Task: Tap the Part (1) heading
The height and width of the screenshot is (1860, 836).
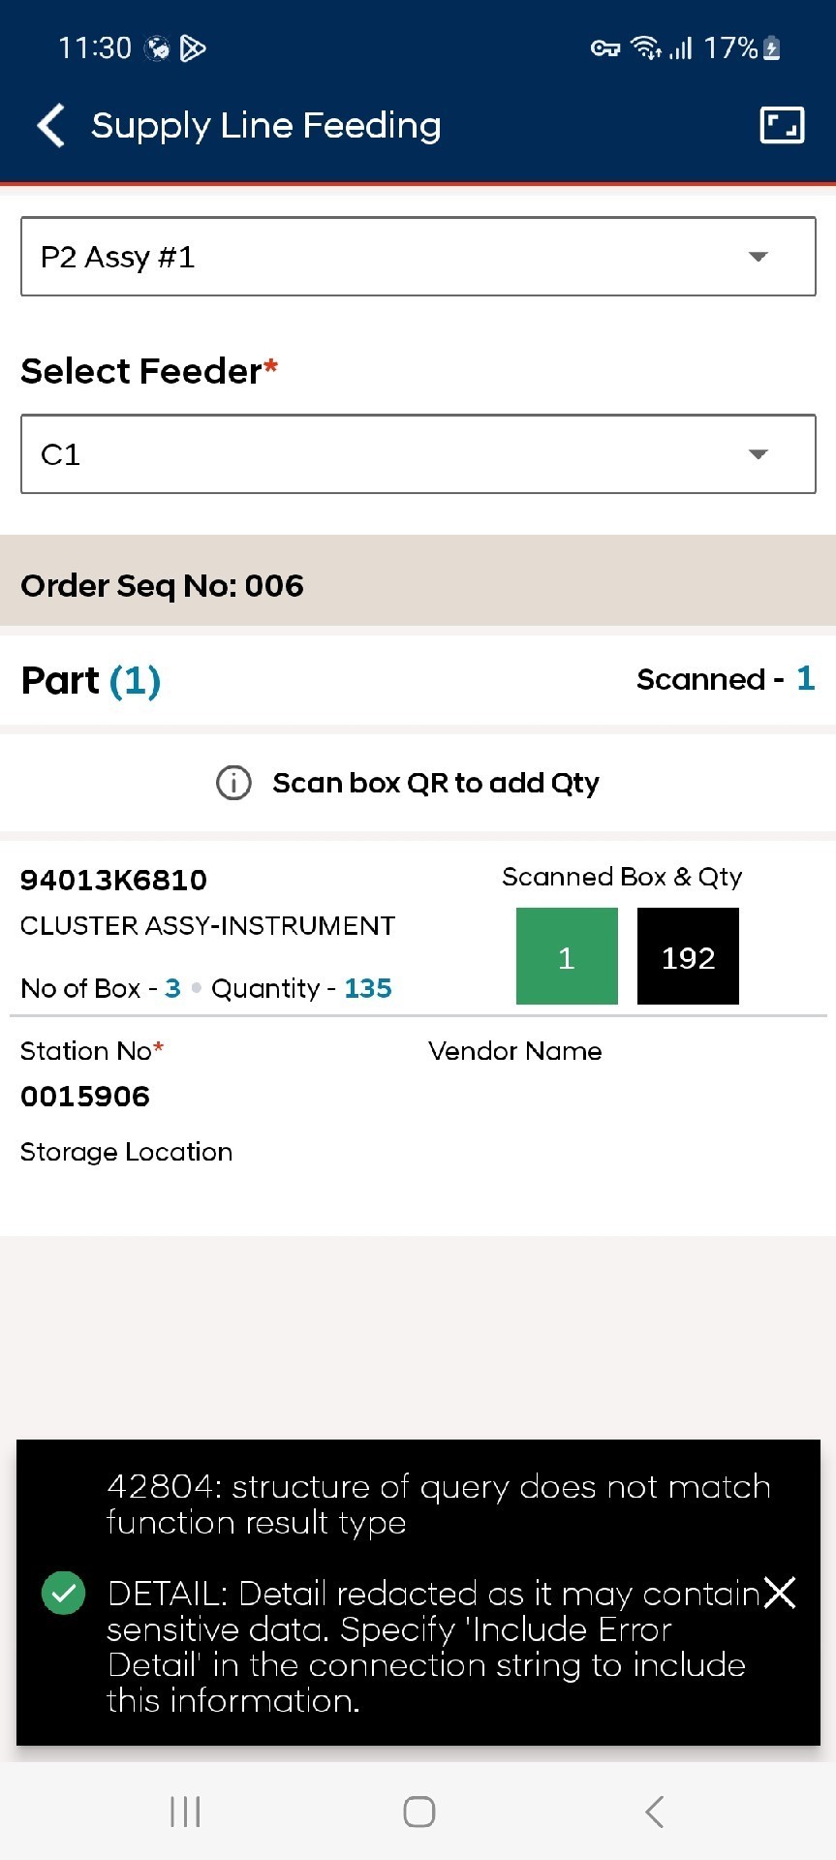Action: click(x=91, y=680)
